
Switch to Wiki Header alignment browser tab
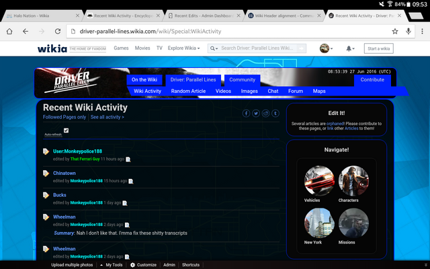(285, 16)
